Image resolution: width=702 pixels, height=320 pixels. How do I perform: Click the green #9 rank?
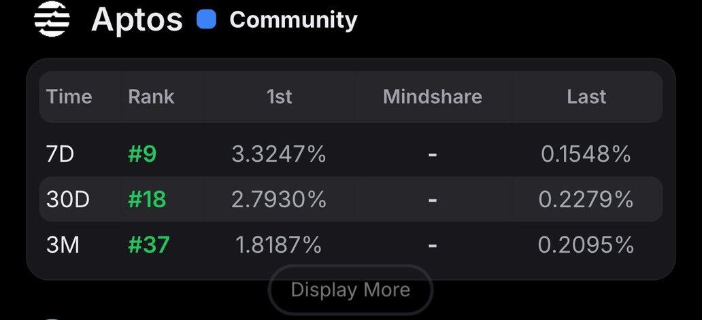142,154
